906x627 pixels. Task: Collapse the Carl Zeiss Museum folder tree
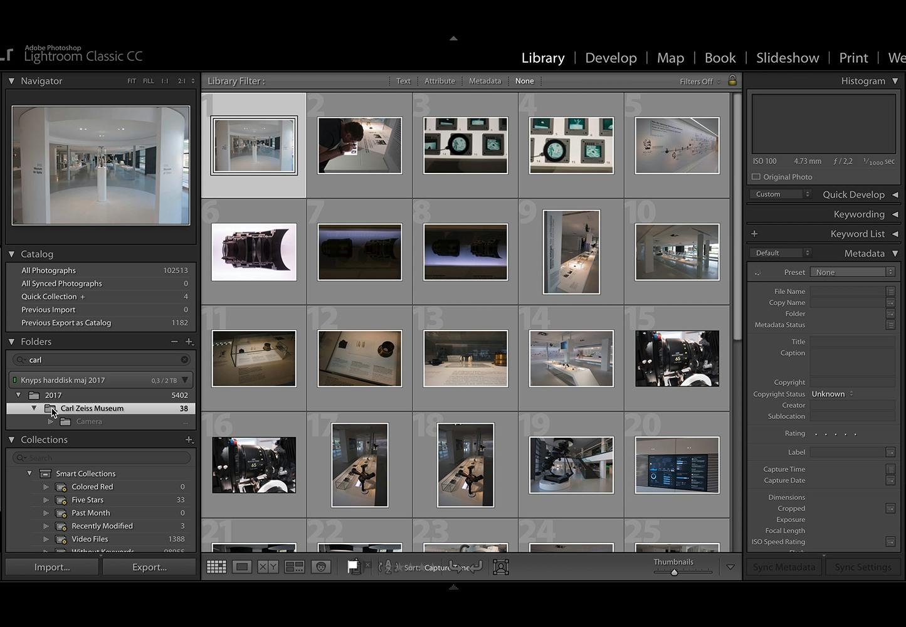click(x=34, y=408)
